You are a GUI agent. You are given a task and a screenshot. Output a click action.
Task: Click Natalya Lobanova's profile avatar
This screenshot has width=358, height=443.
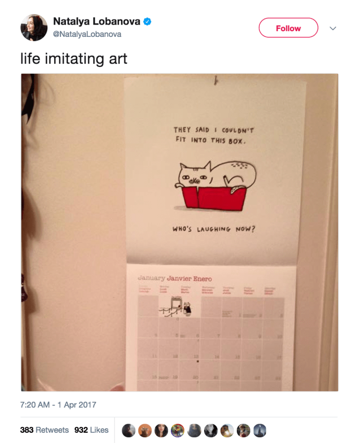click(x=34, y=28)
